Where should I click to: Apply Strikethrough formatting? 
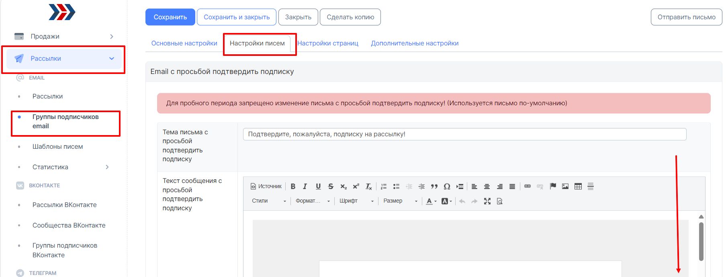point(331,187)
